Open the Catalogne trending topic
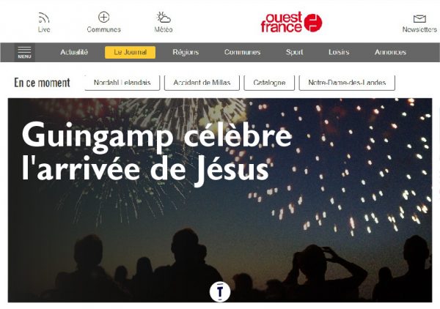This screenshot has height=309, width=440. pyautogui.click(x=269, y=83)
